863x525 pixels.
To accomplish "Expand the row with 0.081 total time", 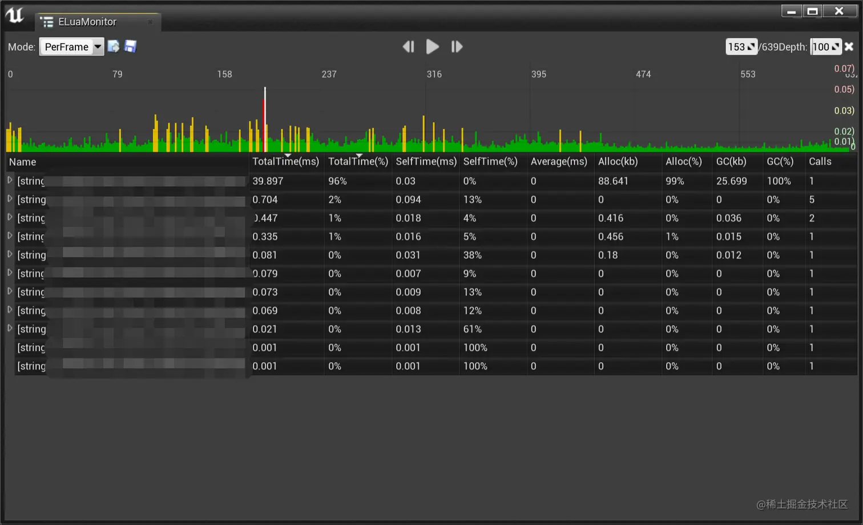I will tap(10, 254).
